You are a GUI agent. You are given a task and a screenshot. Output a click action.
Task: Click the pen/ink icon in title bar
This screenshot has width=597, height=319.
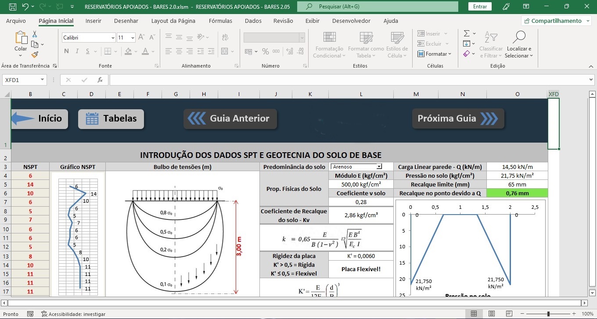pos(506,7)
